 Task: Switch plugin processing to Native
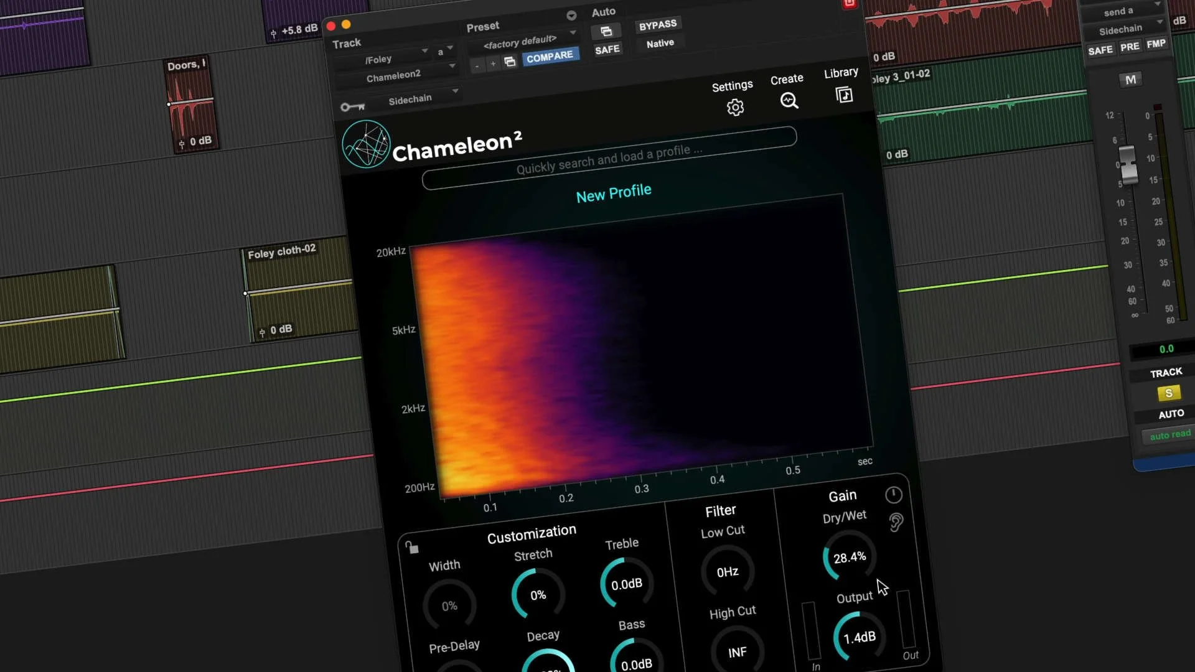click(x=660, y=42)
